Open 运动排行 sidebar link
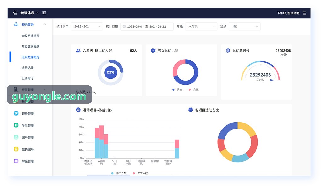 tap(27, 78)
